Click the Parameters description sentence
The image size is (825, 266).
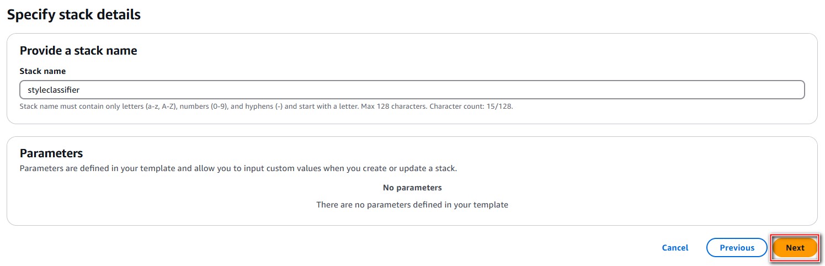[x=238, y=168]
